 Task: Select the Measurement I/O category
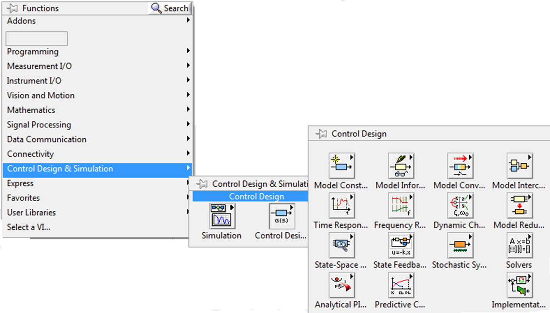coord(98,66)
